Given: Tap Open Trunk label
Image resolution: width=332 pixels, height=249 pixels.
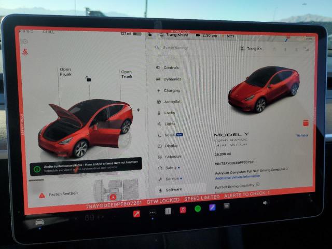Looking at the screenshot, I should pos(127,74).
